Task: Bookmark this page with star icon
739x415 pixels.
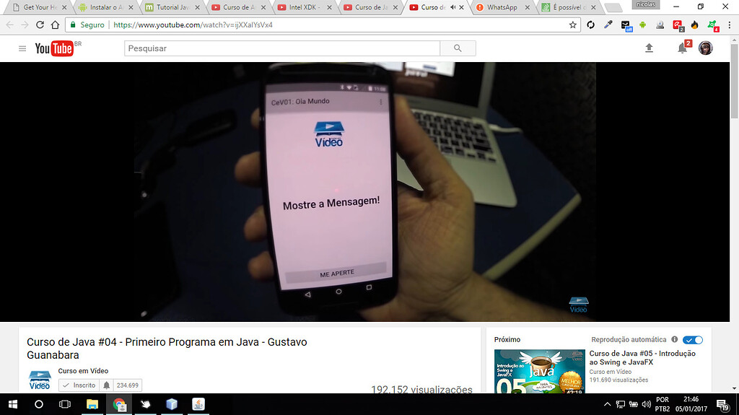Action: [x=572, y=25]
